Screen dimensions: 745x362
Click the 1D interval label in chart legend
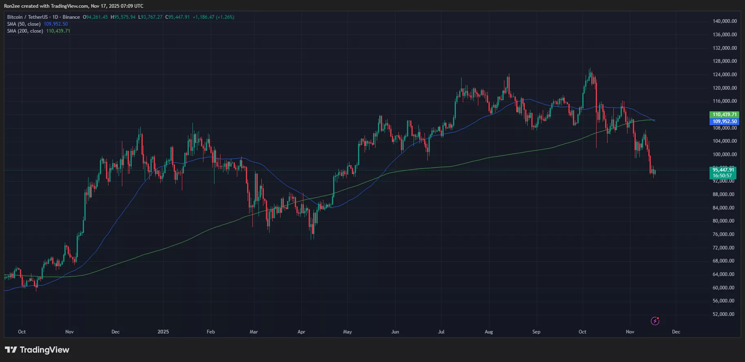pyautogui.click(x=55, y=17)
